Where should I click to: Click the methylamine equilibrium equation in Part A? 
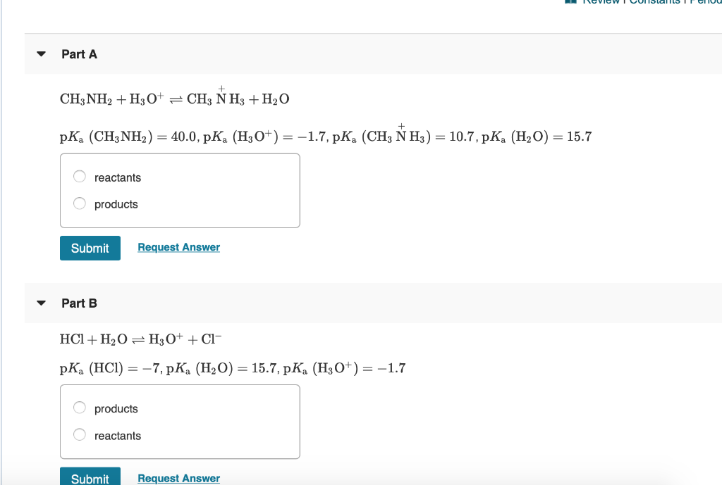173,97
